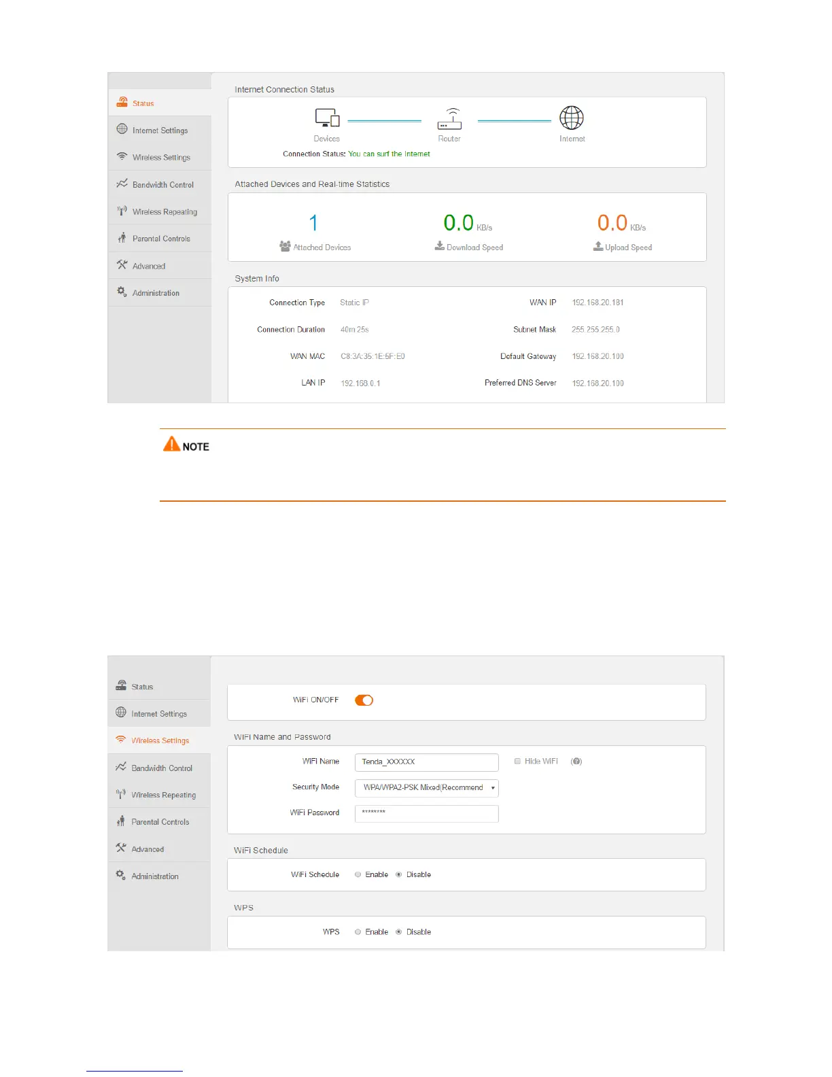Select Enable for WiFi Schedule
This screenshot has height=1077, width=832.
358,874
